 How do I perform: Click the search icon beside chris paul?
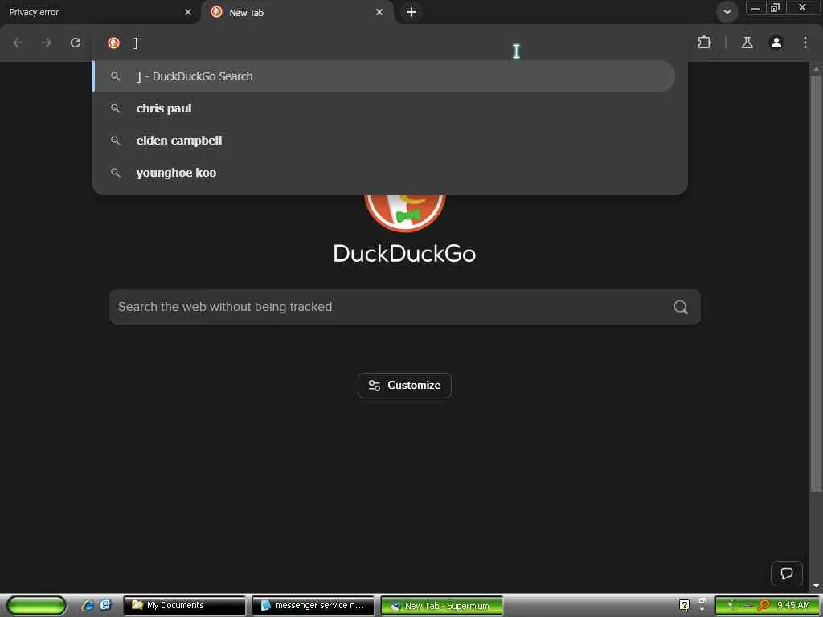coord(116,108)
